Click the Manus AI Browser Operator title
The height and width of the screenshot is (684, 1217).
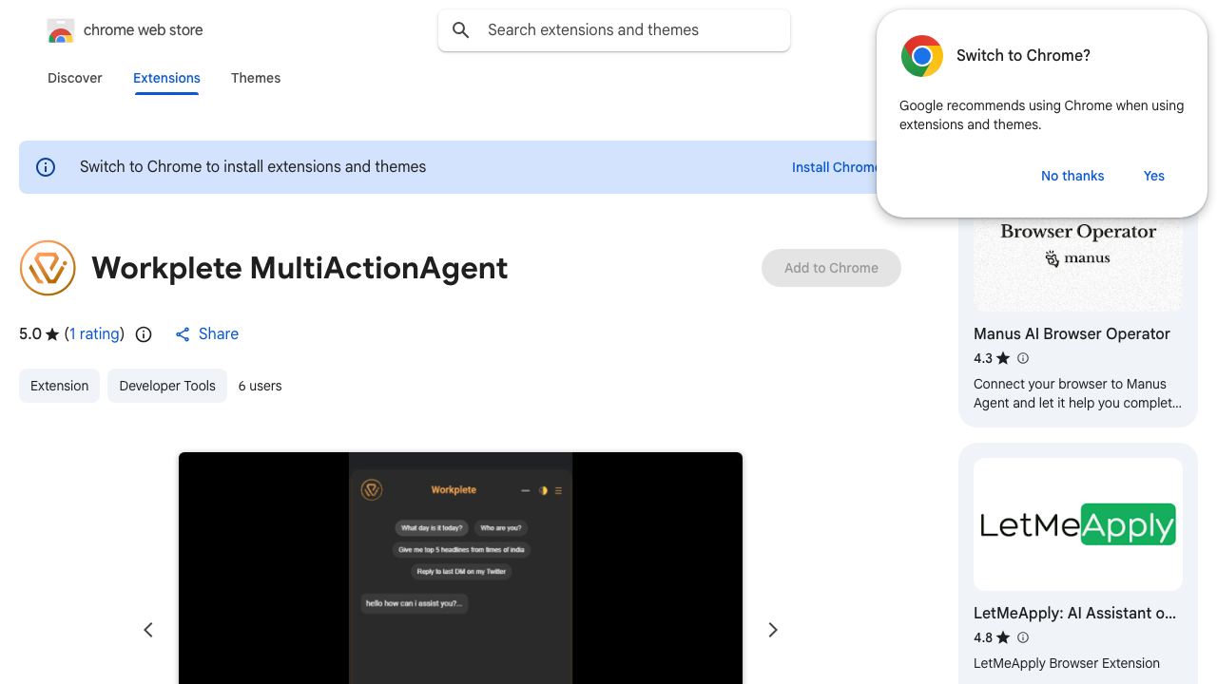coord(1072,334)
